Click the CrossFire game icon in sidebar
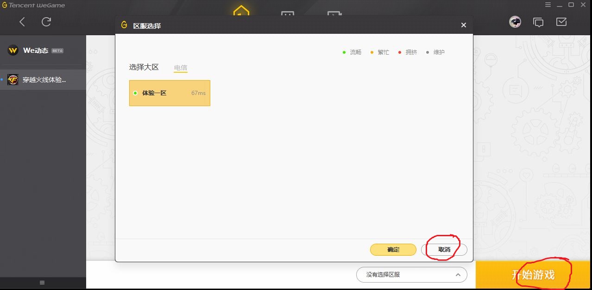Image resolution: width=592 pixels, height=290 pixels. pos(13,80)
